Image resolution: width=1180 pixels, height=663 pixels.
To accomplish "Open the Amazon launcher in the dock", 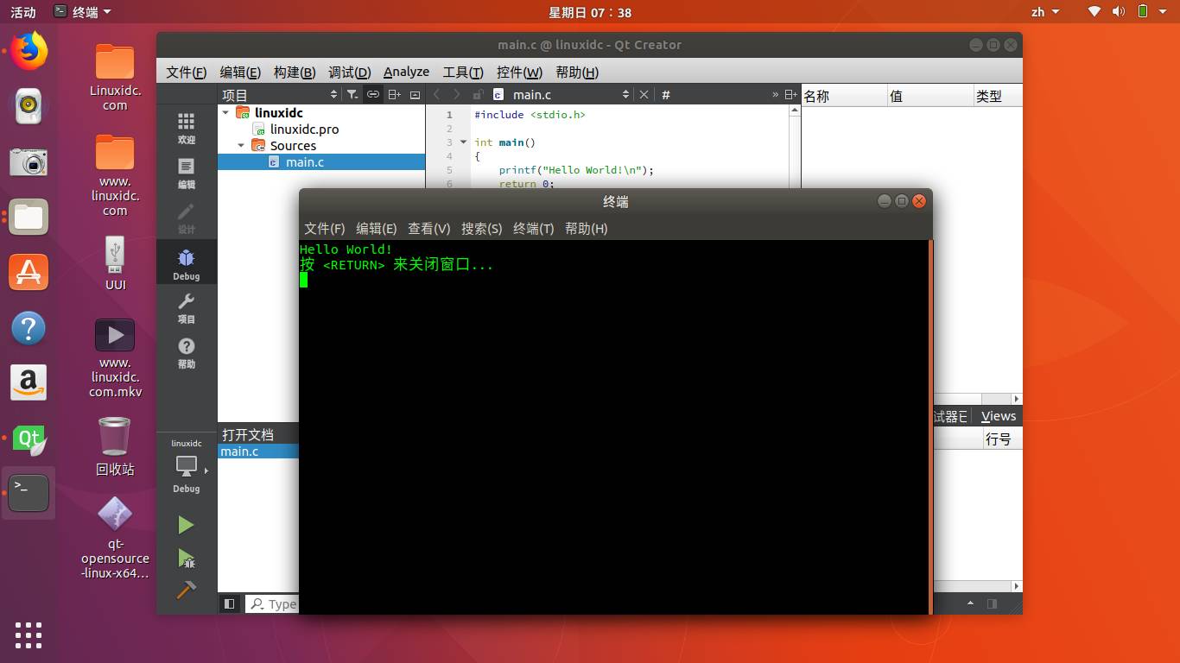I will [x=29, y=383].
